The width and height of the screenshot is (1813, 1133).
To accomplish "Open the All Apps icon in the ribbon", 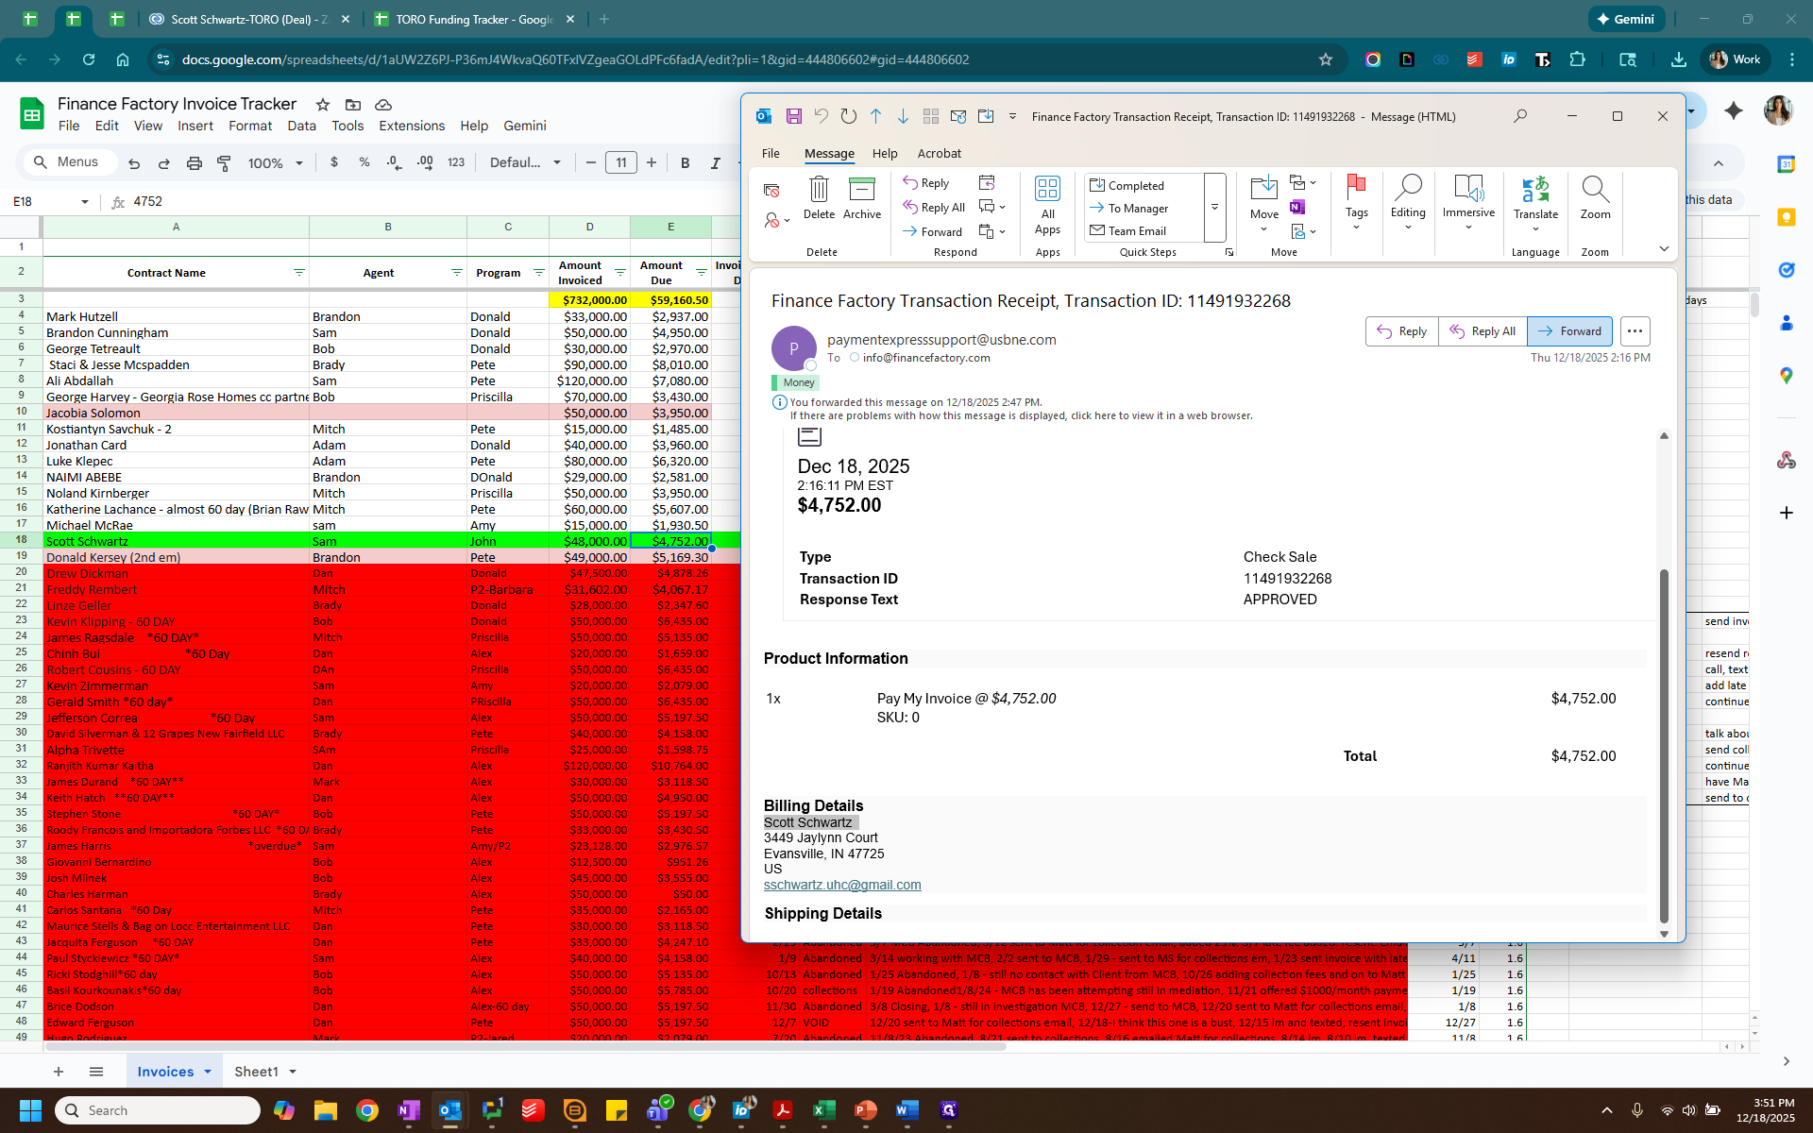I will [x=1047, y=189].
